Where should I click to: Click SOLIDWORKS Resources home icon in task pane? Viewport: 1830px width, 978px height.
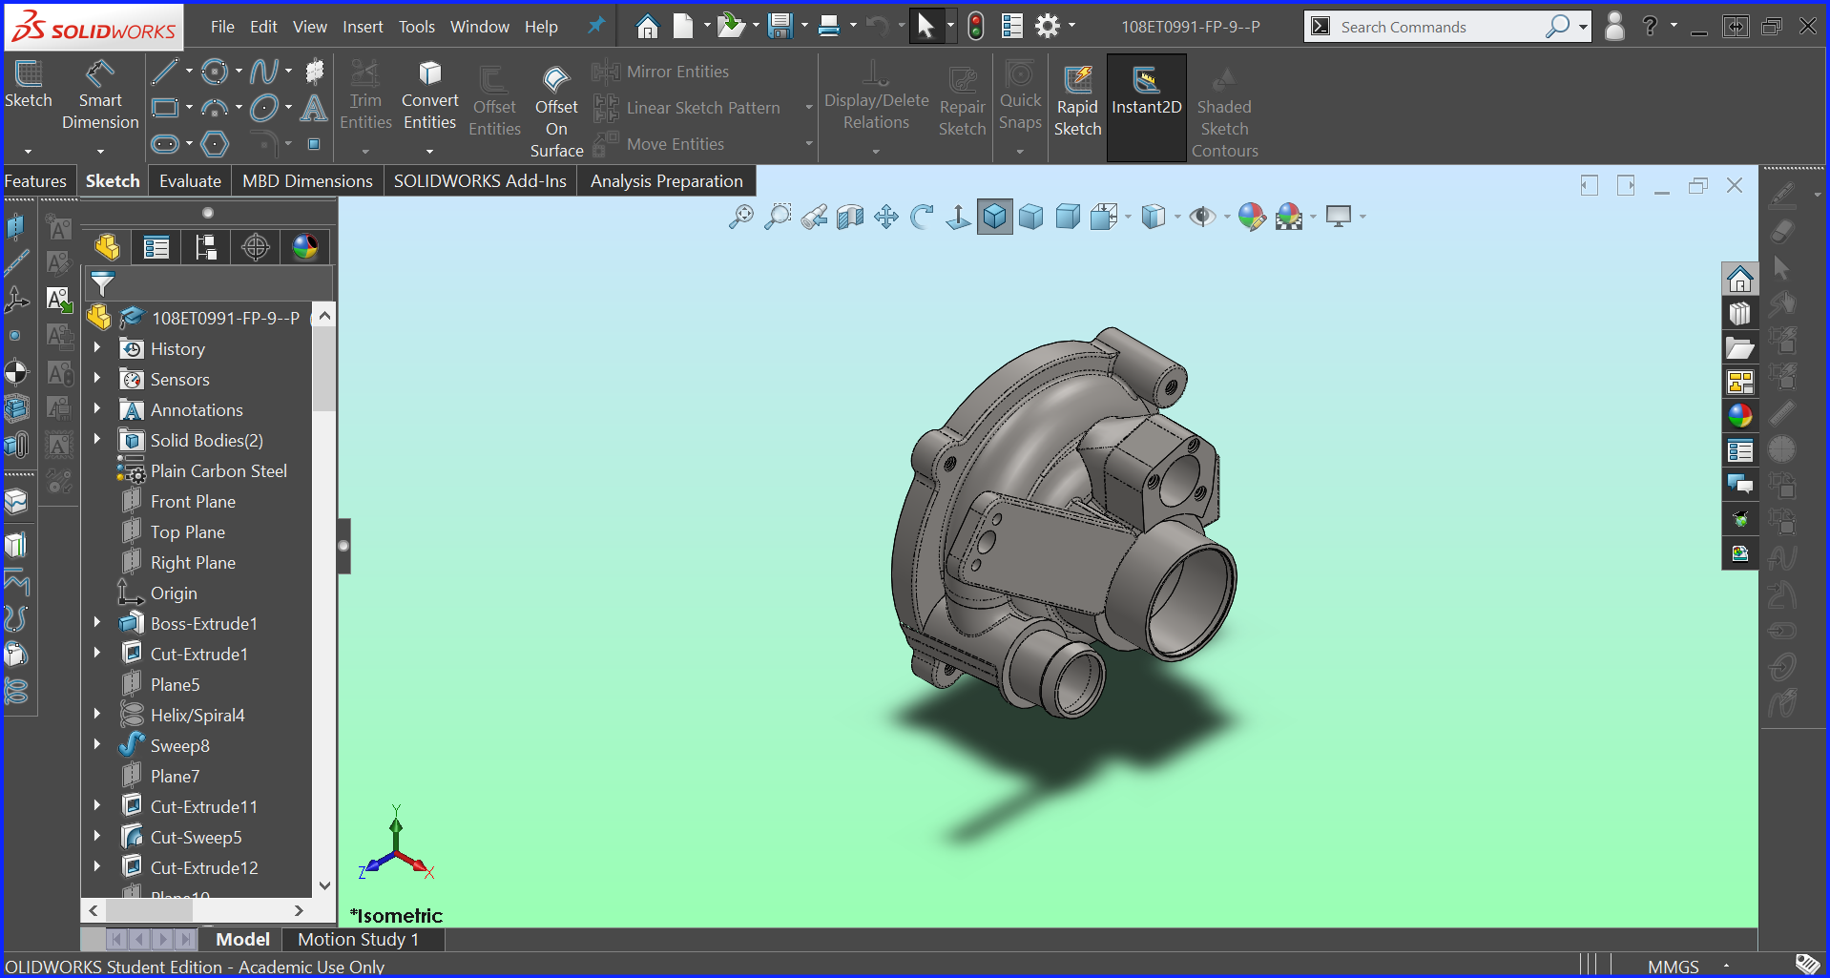tap(1740, 279)
